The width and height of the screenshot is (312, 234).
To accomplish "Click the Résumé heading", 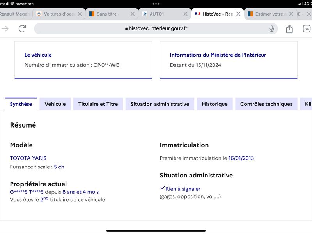I will tap(23, 125).
